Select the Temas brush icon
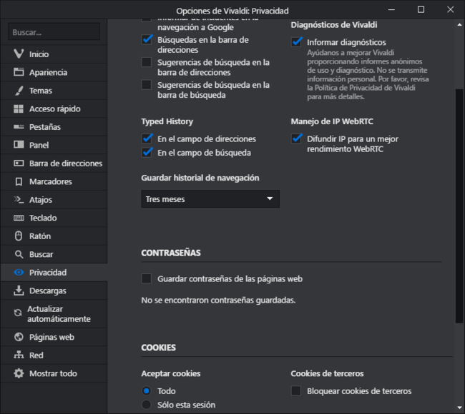 19,91
